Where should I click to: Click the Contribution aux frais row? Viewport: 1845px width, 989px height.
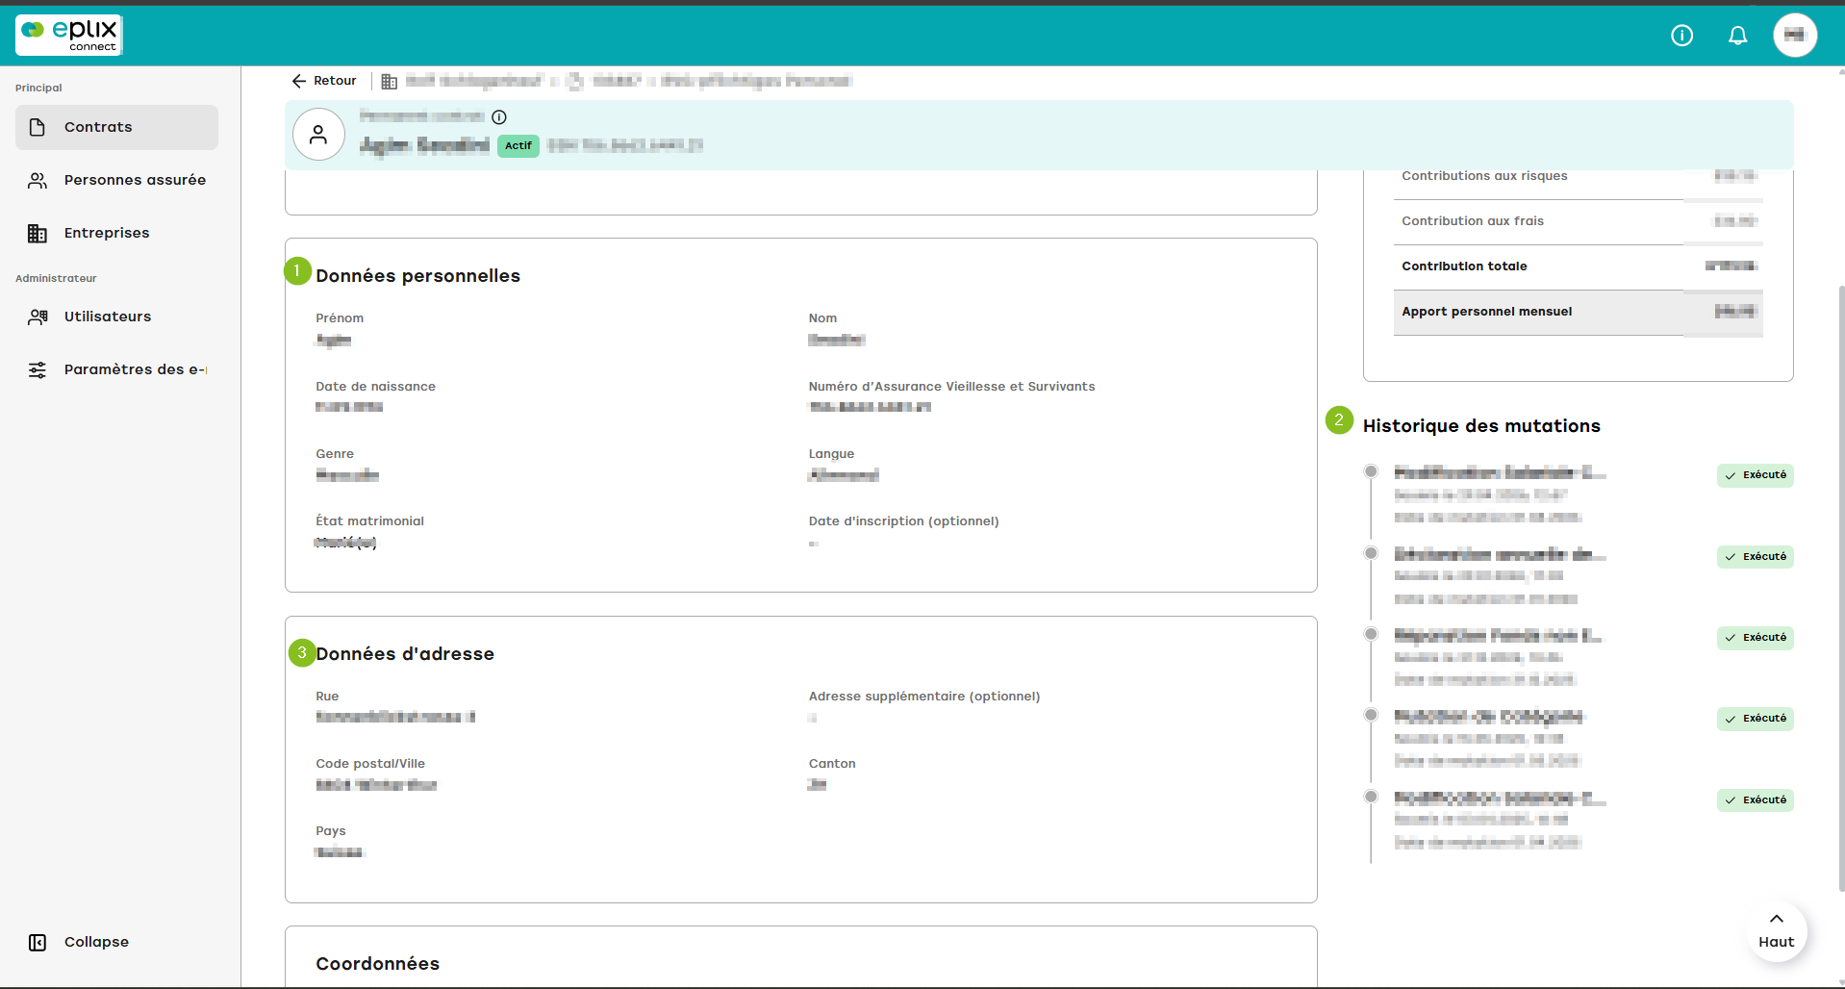pos(1578,221)
